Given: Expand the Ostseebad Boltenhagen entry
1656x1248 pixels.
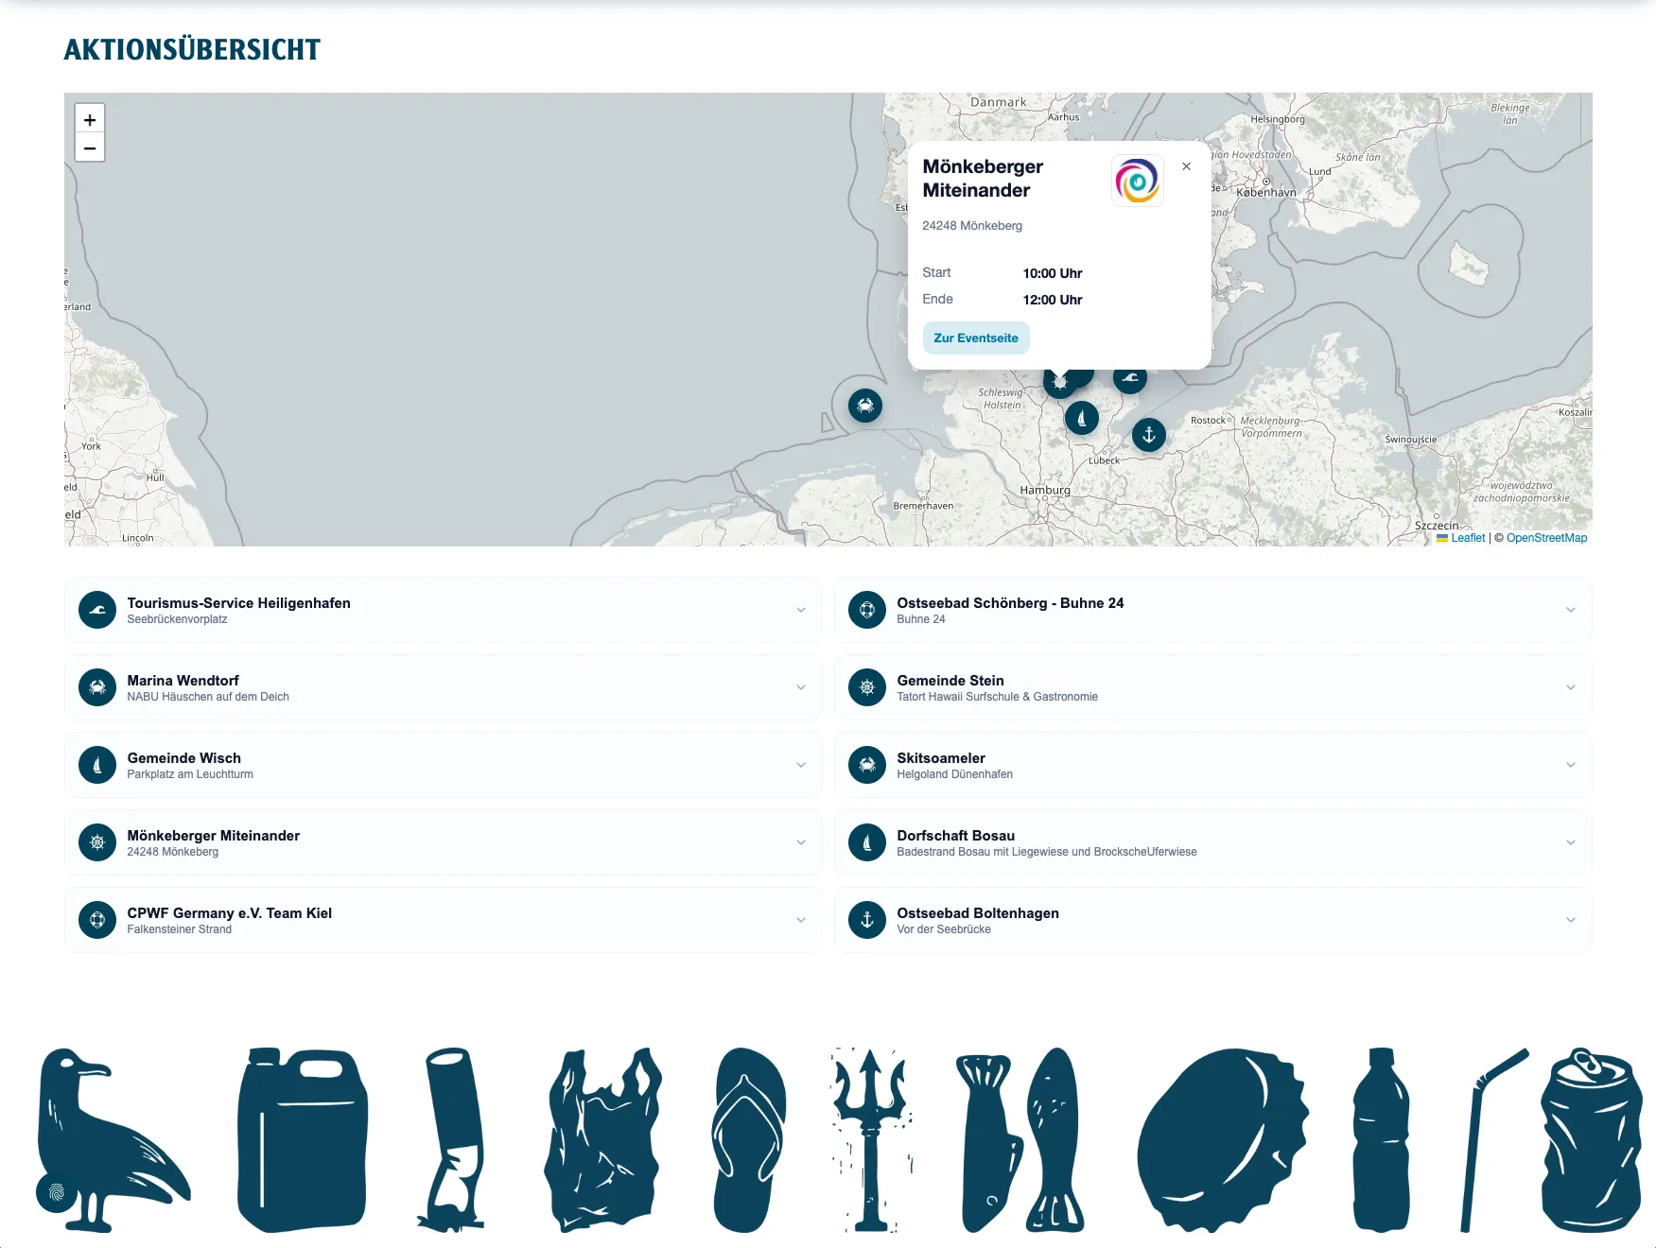Looking at the screenshot, I should click(x=1571, y=920).
